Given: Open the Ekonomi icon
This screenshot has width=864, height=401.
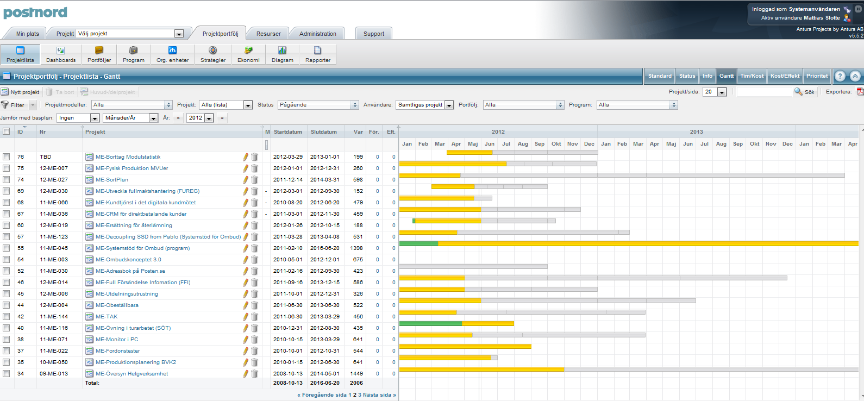Looking at the screenshot, I should (x=248, y=54).
